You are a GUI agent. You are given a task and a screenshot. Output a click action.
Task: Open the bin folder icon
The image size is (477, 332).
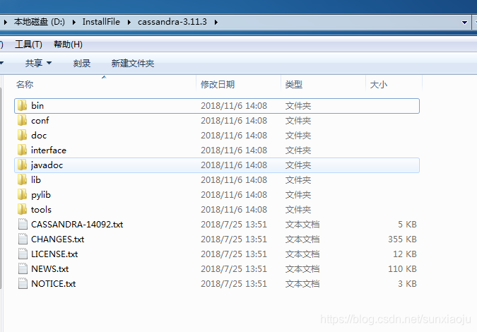pos(22,105)
